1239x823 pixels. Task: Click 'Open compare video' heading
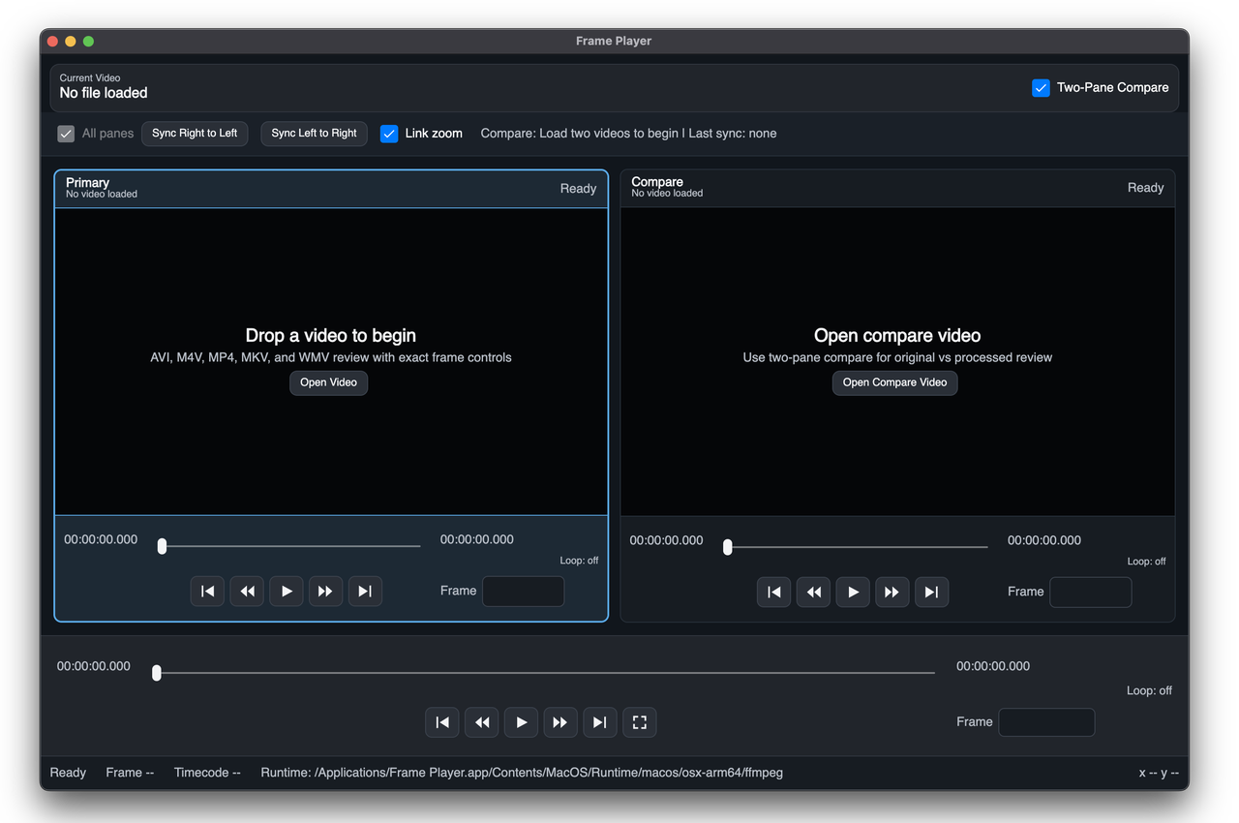click(897, 336)
